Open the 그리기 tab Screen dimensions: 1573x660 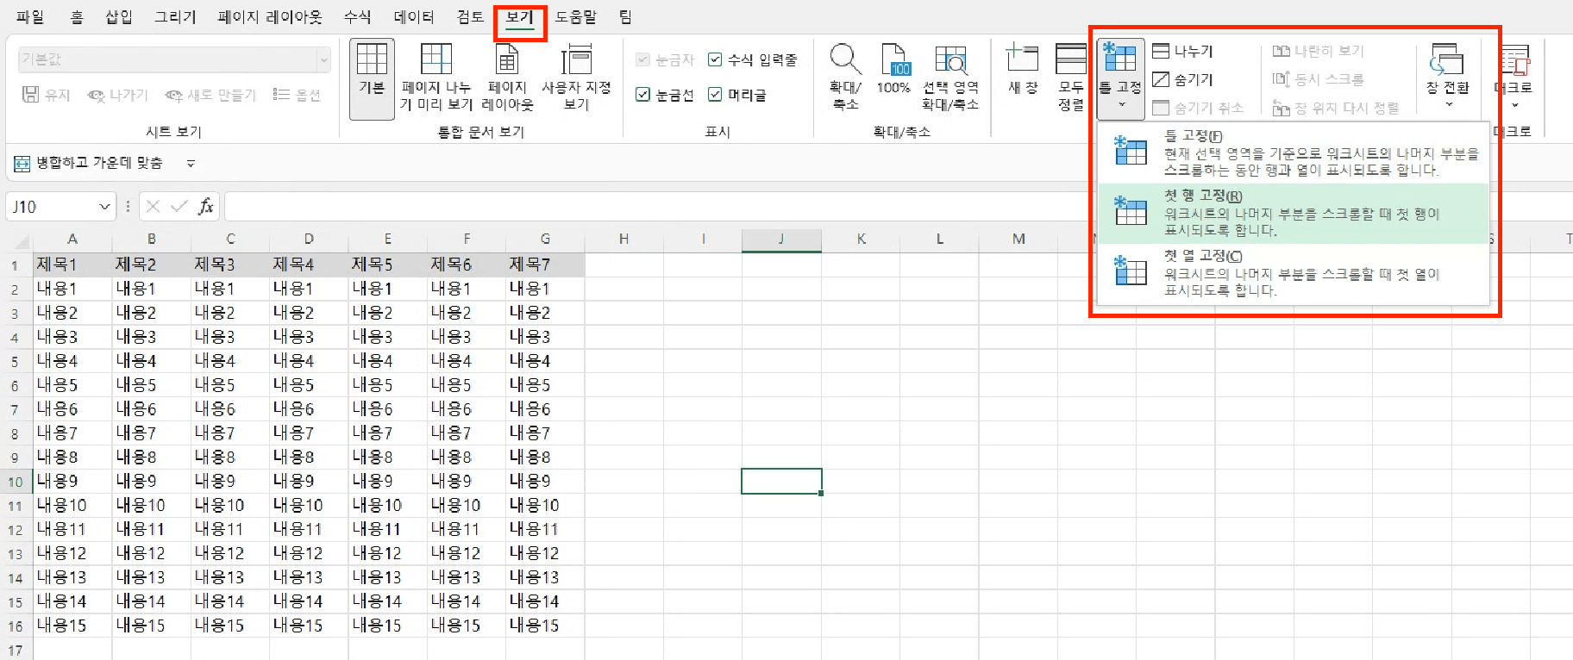(x=175, y=17)
